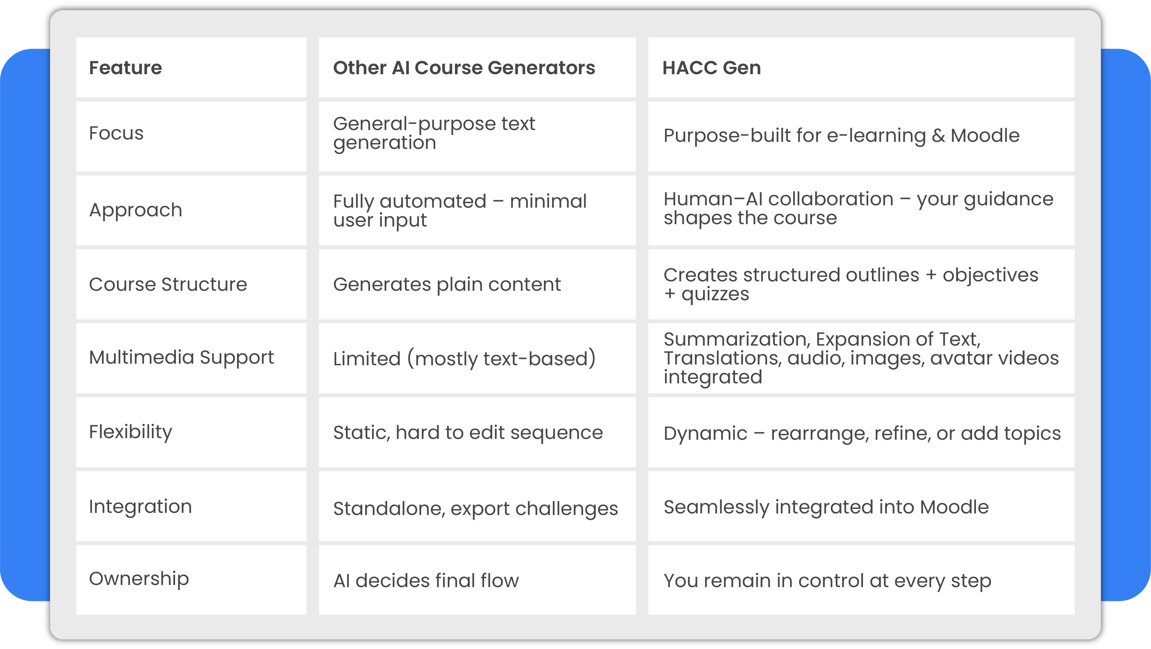
Task: Select "Static, hard to edit sequence" cell
Action: (x=468, y=433)
